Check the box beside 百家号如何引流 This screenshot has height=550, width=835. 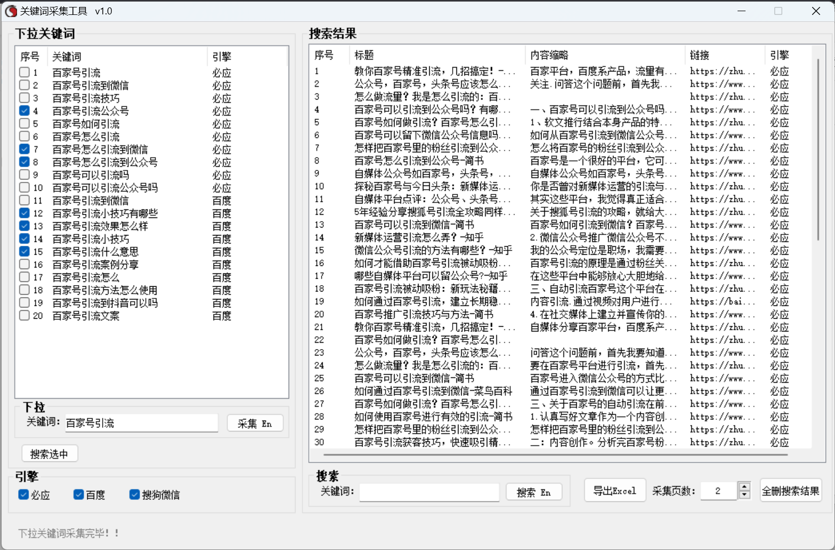pyautogui.click(x=24, y=124)
